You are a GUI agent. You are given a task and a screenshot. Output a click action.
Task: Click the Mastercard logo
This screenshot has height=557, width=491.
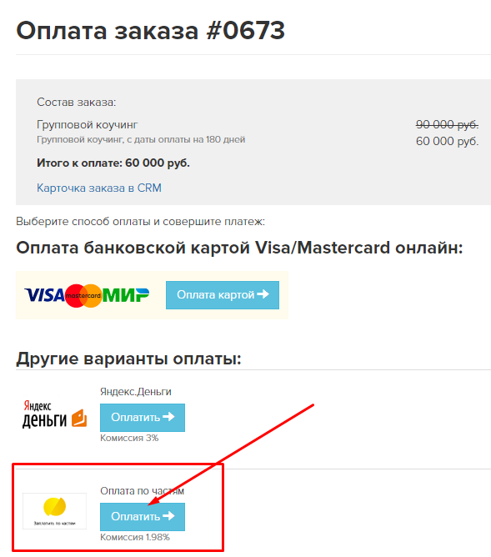pos(83,295)
